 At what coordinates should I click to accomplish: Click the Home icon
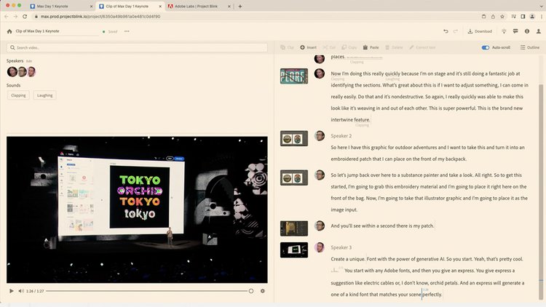pyautogui.click(x=9, y=31)
